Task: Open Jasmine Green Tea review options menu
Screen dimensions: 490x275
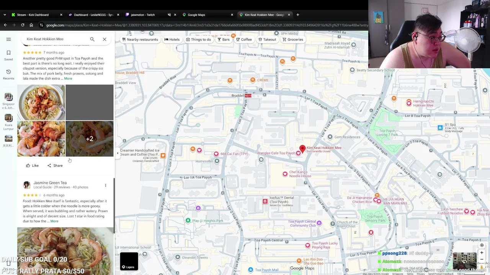Action: (106, 185)
